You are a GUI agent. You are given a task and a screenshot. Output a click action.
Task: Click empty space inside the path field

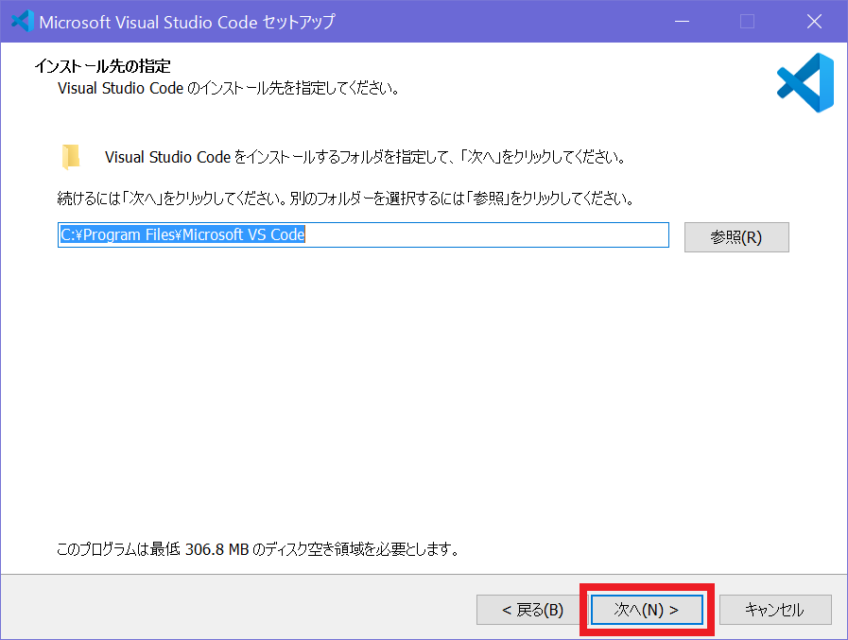(x=492, y=235)
